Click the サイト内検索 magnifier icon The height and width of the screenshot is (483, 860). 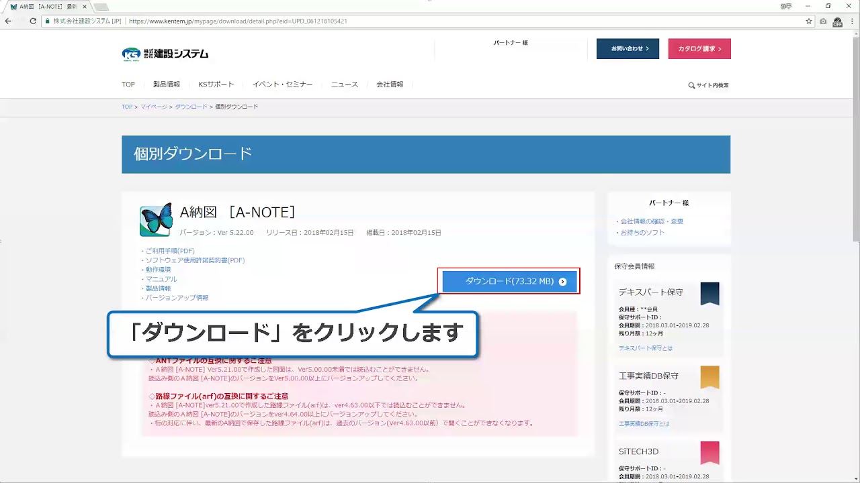pos(691,86)
